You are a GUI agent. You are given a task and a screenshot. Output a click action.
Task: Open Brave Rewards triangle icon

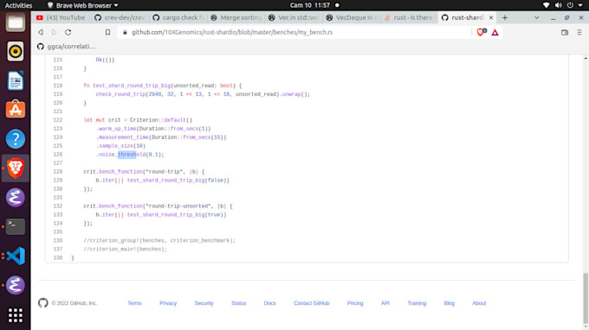click(495, 33)
